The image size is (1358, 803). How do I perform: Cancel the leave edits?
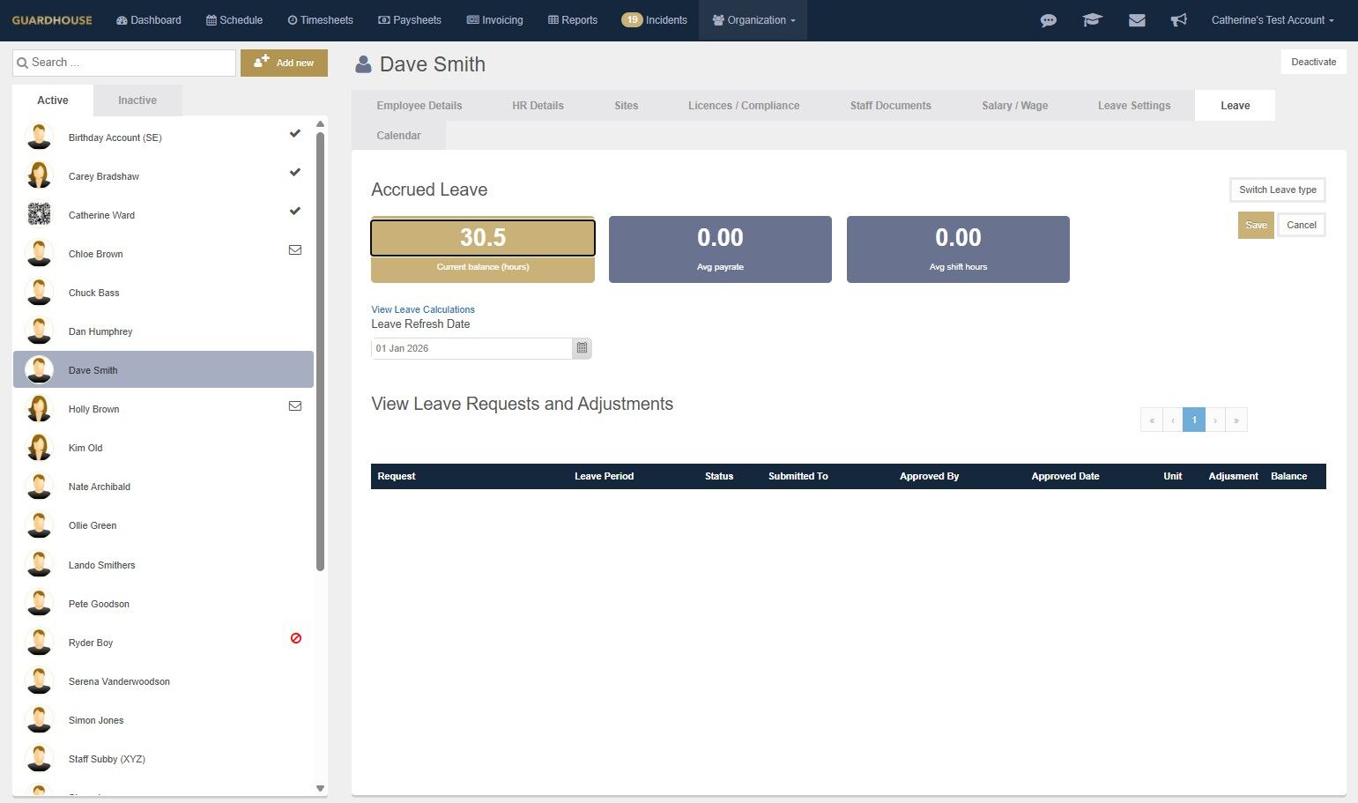1302,225
